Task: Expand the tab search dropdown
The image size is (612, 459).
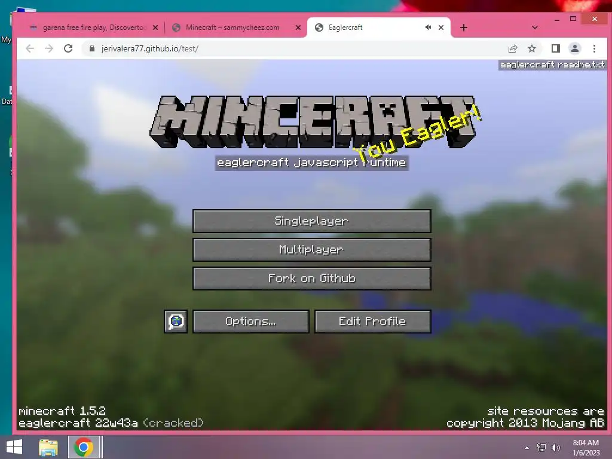Action: [535, 27]
